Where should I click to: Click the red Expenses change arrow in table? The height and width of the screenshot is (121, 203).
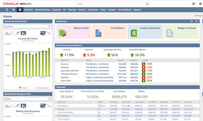point(143,67)
